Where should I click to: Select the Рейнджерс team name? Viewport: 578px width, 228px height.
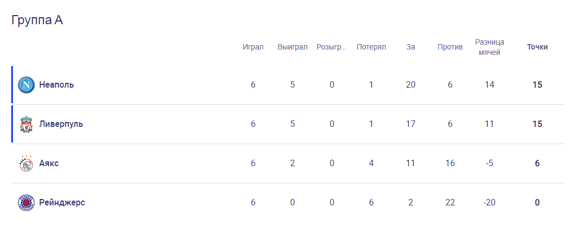coord(62,203)
